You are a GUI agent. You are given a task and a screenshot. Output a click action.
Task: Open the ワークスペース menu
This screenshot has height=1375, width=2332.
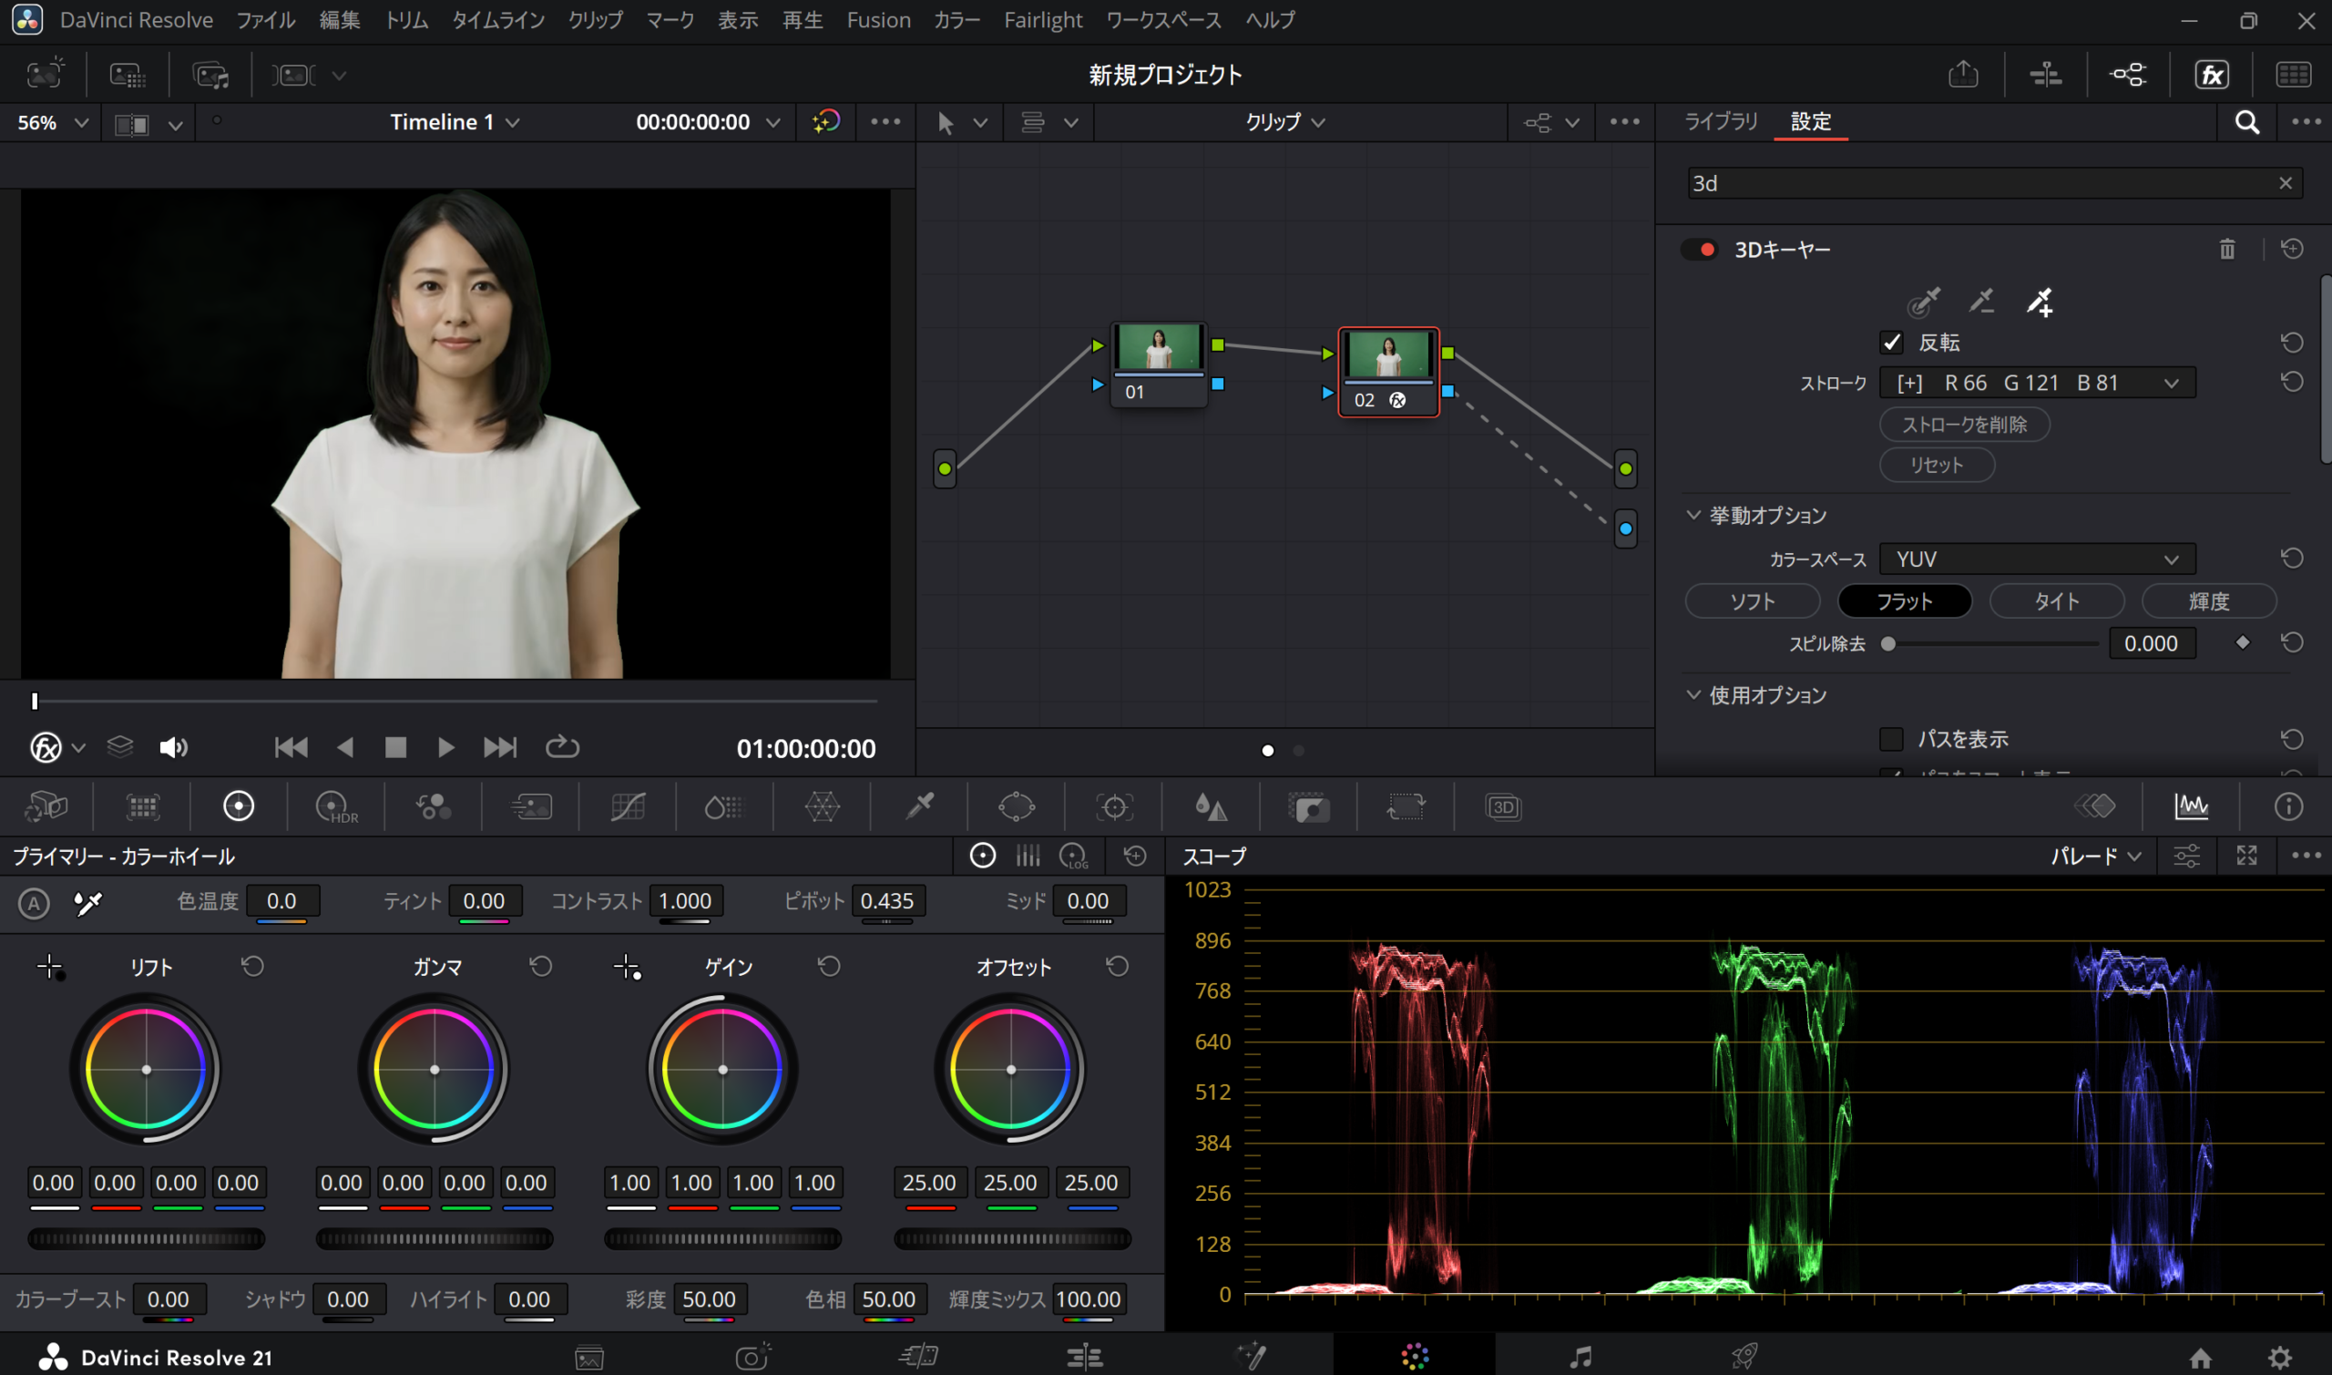[1163, 20]
